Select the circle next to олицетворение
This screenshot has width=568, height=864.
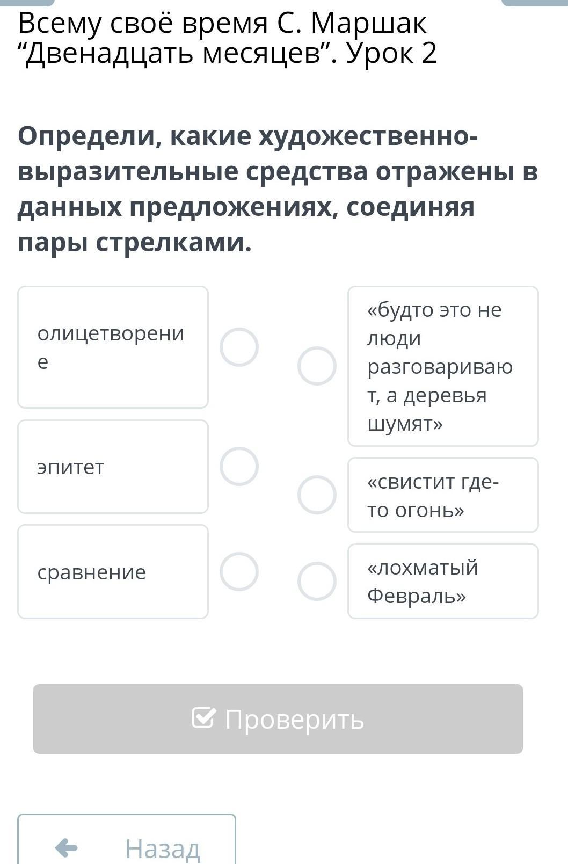(x=239, y=347)
